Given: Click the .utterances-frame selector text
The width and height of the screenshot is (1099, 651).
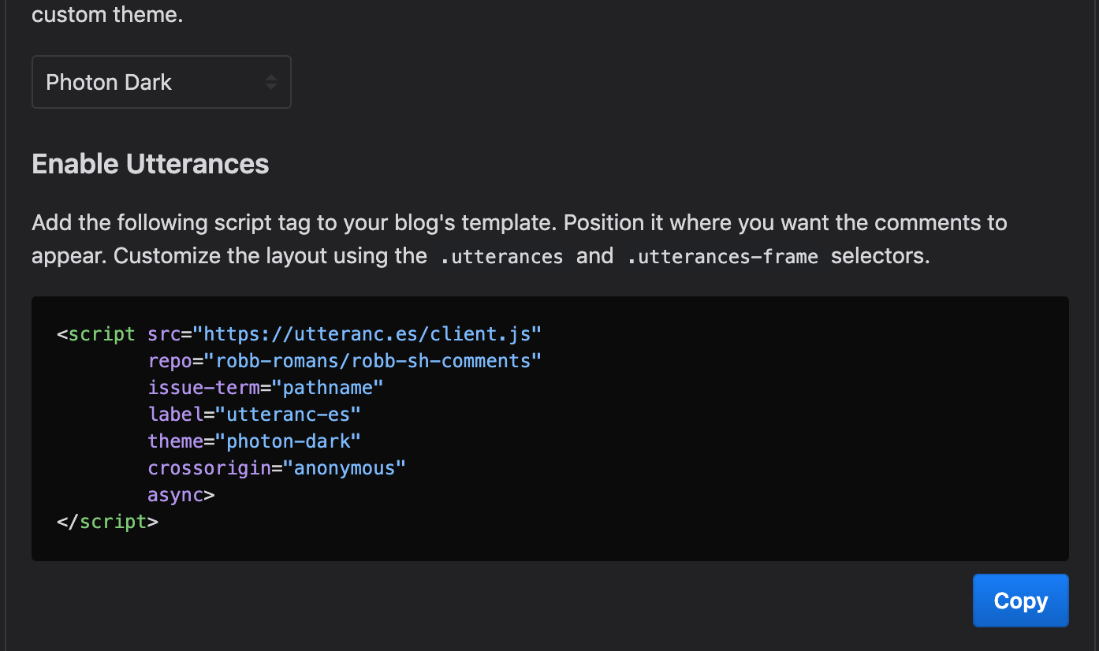Looking at the screenshot, I should pos(723,257).
